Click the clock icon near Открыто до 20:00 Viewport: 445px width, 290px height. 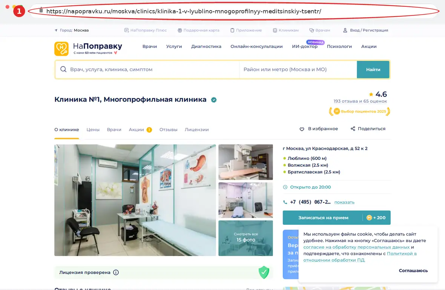pos(285,187)
